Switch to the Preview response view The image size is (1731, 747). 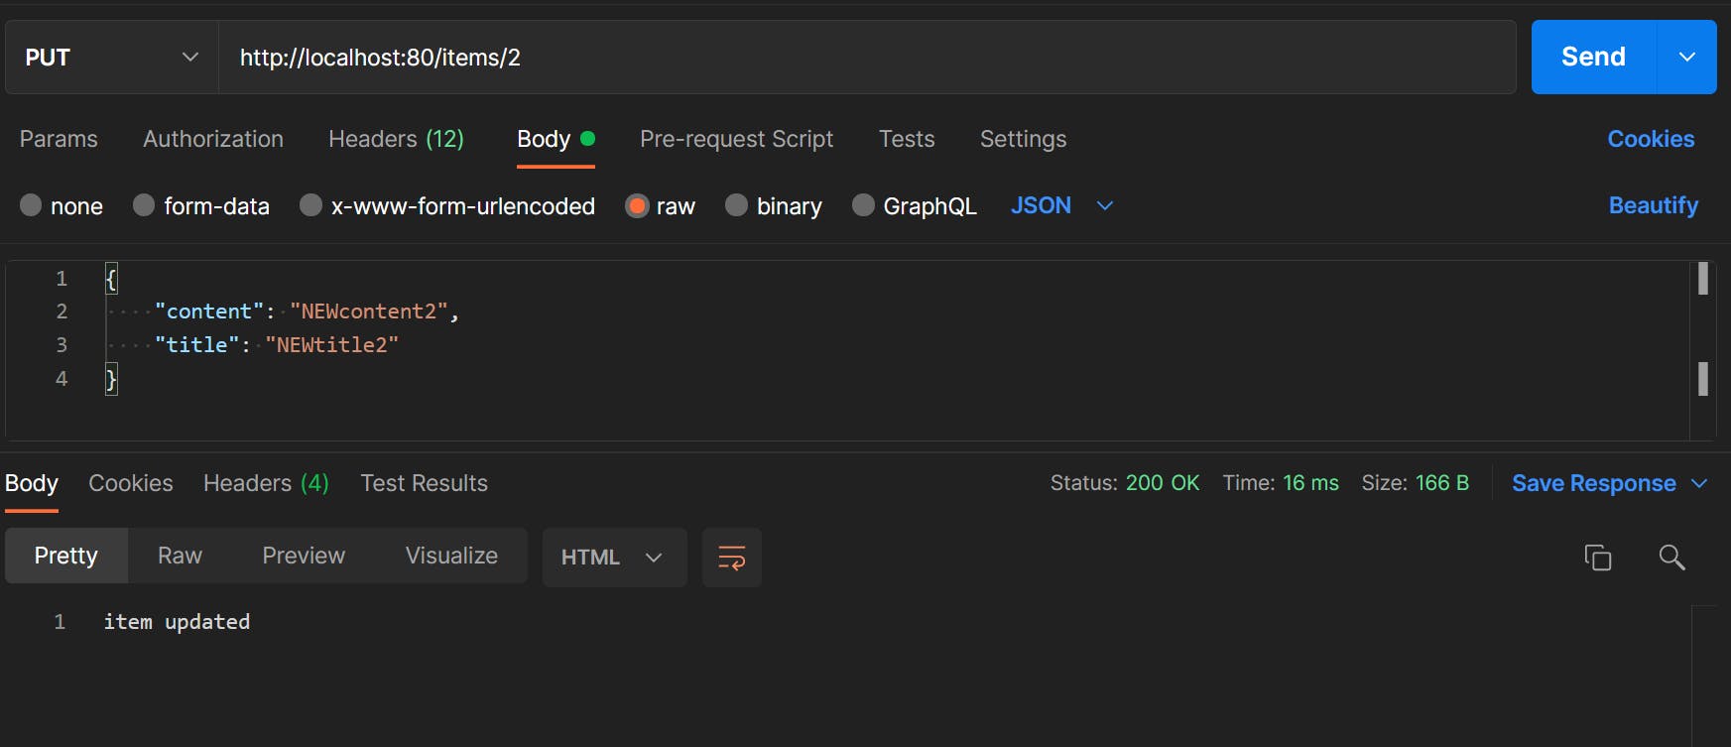pos(304,556)
